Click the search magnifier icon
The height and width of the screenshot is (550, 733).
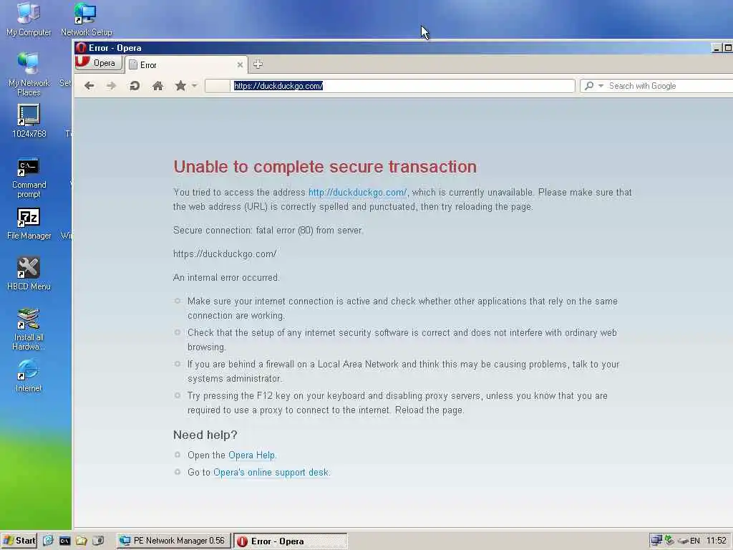click(x=589, y=86)
